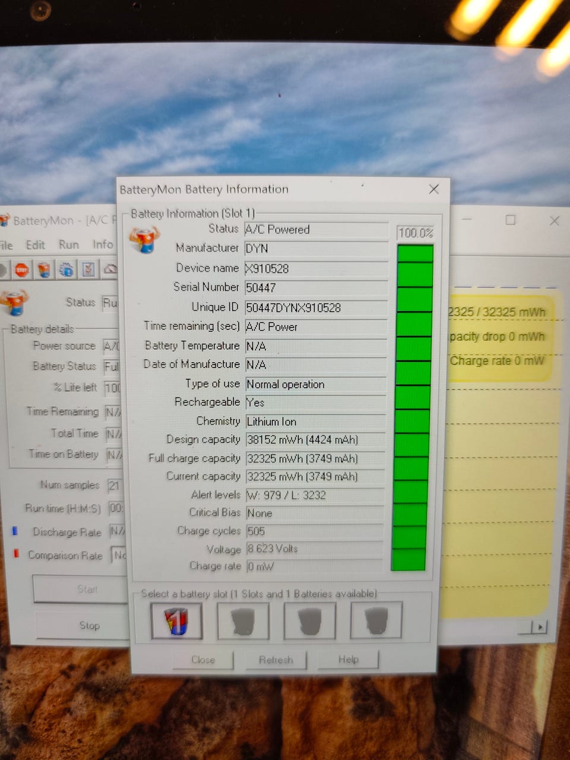Screen dimensions: 570x760
Task: Click the Power source field in main window
Action: 111,346
